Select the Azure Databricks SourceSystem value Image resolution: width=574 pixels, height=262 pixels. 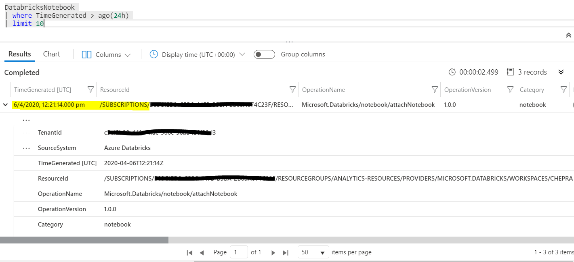[x=127, y=148]
